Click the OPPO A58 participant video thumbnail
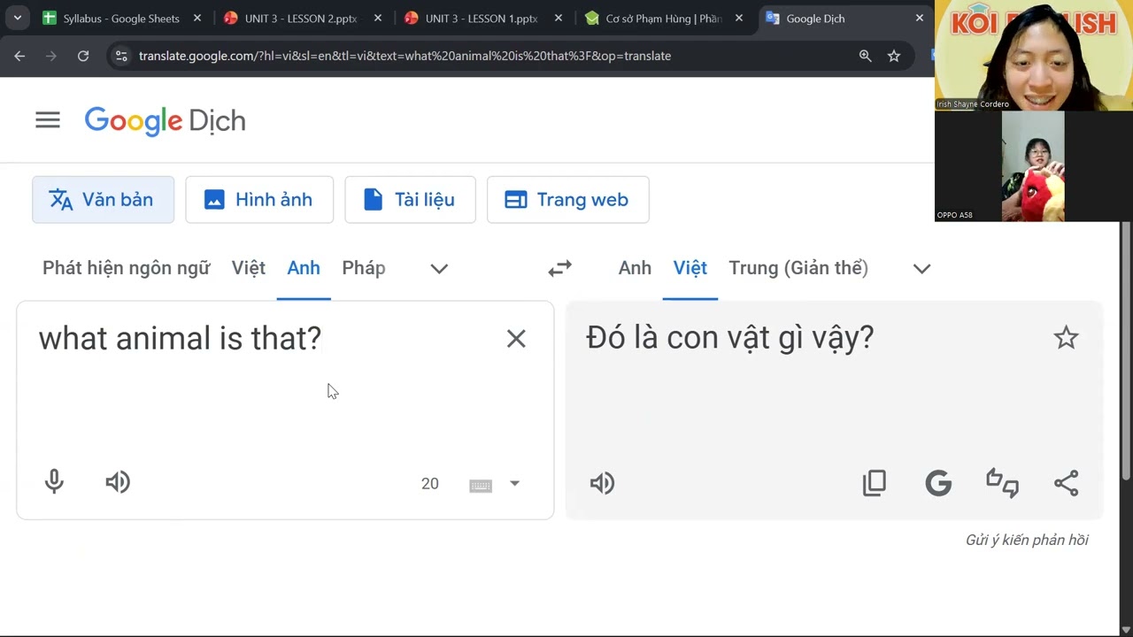This screenshot has width=1133, height=637. coord(1034,165)
